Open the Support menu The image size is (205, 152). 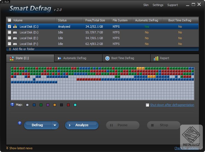(x=172, y=5)
